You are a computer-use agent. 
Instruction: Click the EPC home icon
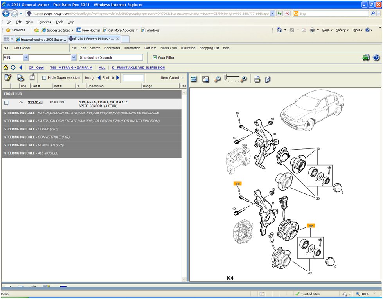5,68
